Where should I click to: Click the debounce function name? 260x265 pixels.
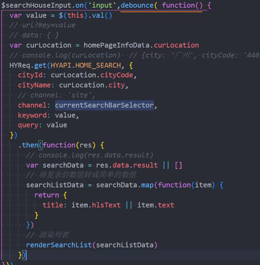pyautogui.click(x=137, y=5)
